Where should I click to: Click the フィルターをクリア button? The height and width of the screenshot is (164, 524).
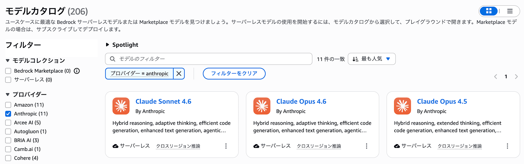pos(234,73)
